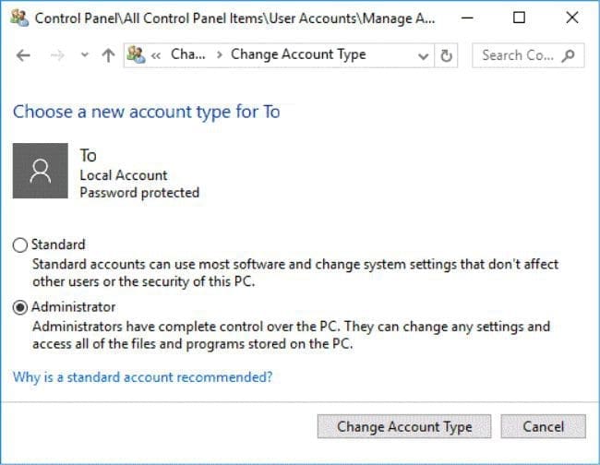Select the Standard account type option

[20, 245]
